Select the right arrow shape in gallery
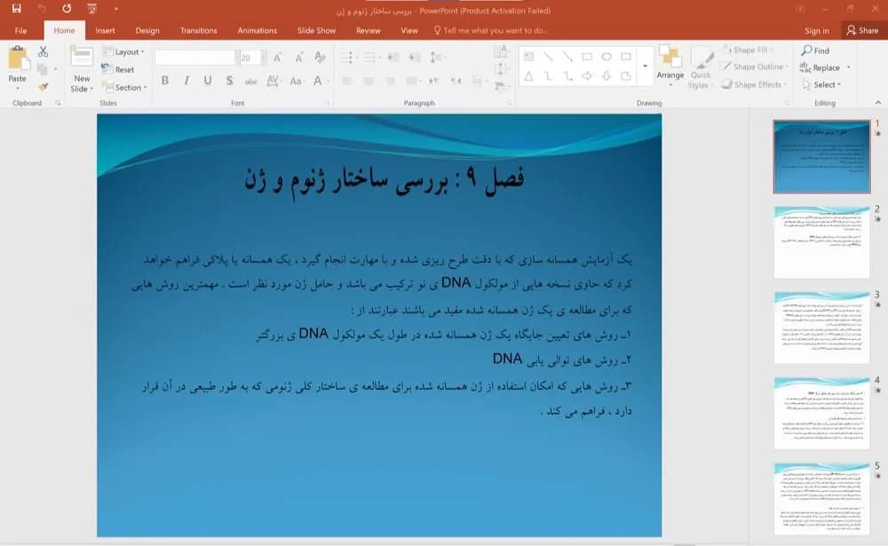Image resolution: width=888 pixels, height=546 pixels. (587, 75)
